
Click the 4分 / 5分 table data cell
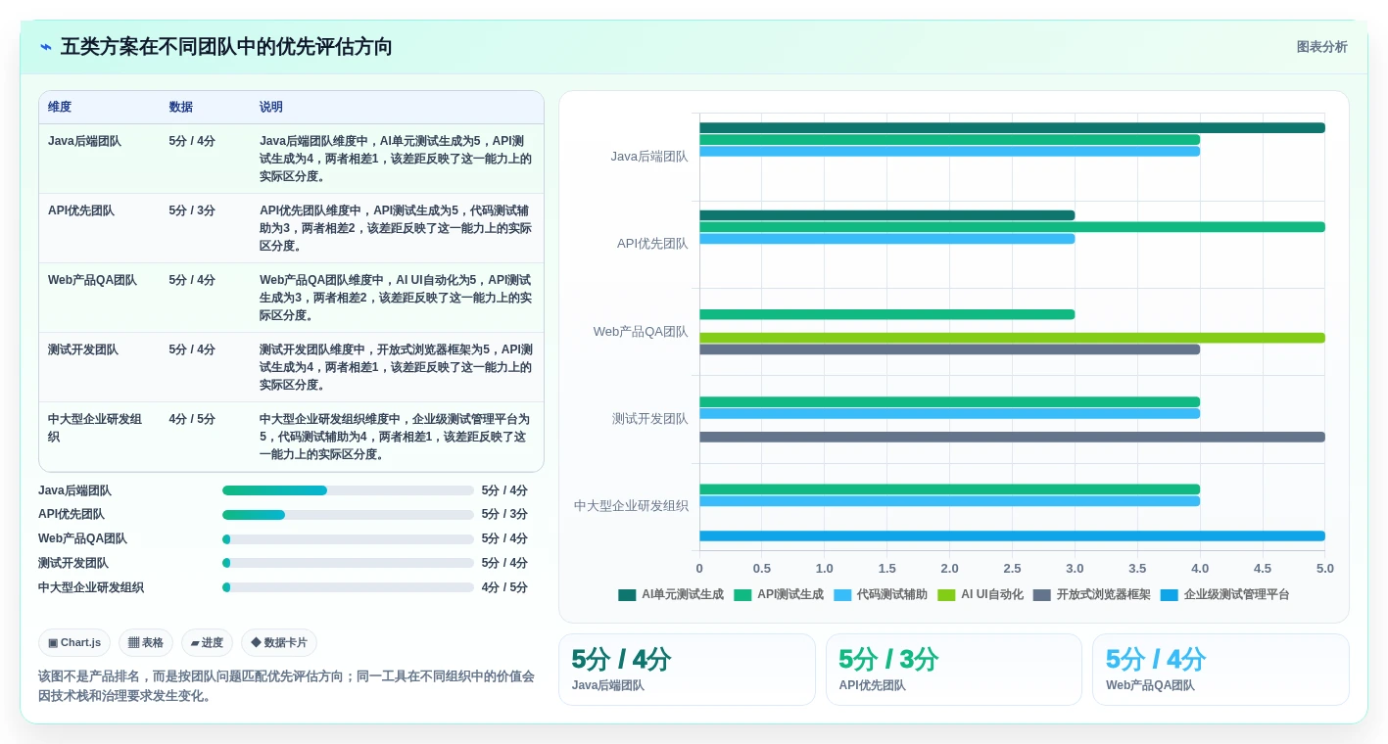point(192,419)
